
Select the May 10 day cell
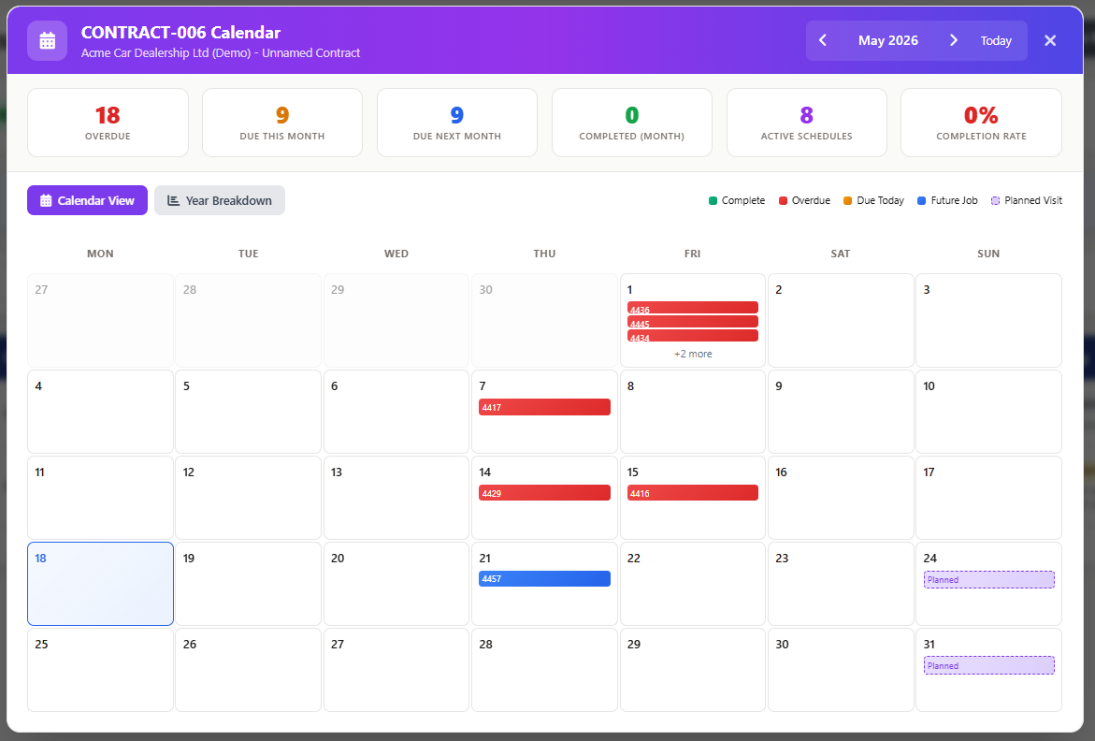tap(988, 412)
